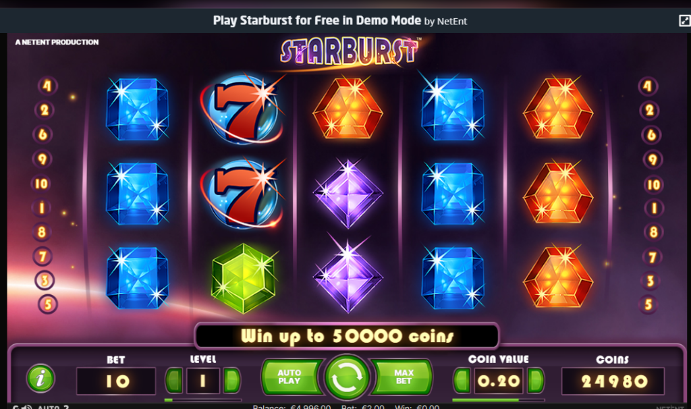Select payline 5 indicator on the right side
Screen dimensions: 691x409
(x=648, y=304)
